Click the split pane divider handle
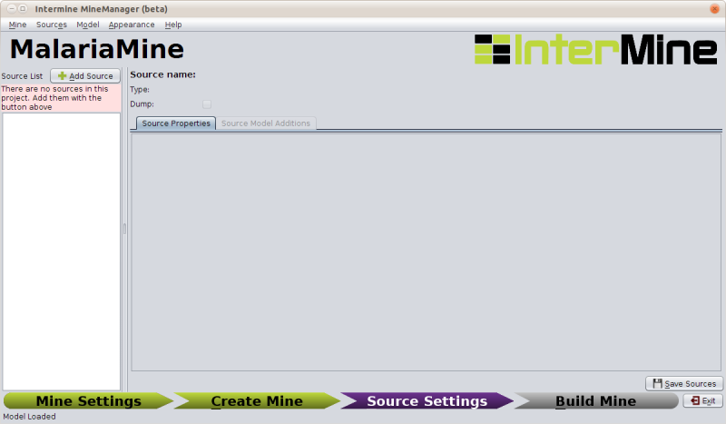Screen dimensions: 726x424 [124, 229]
